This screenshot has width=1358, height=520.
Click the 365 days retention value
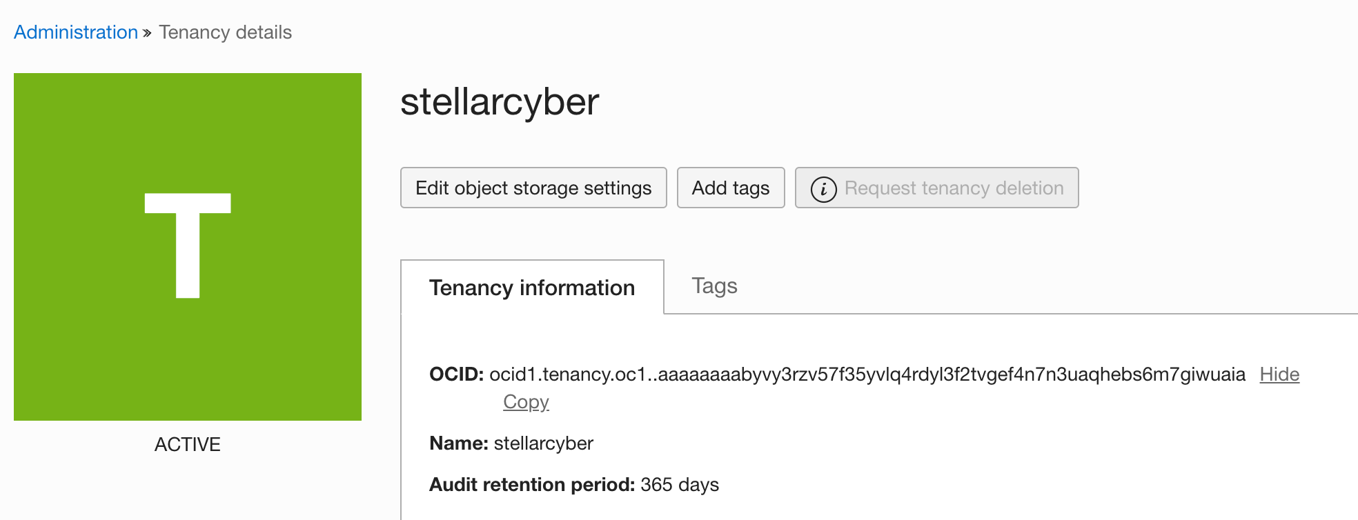point(679,485)
